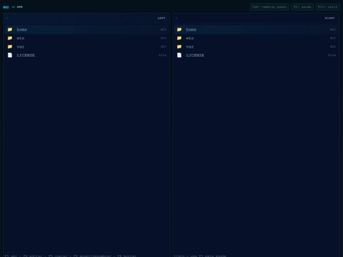
Task: Click the 'F10: salir' button
Action: tap(328, 7)
